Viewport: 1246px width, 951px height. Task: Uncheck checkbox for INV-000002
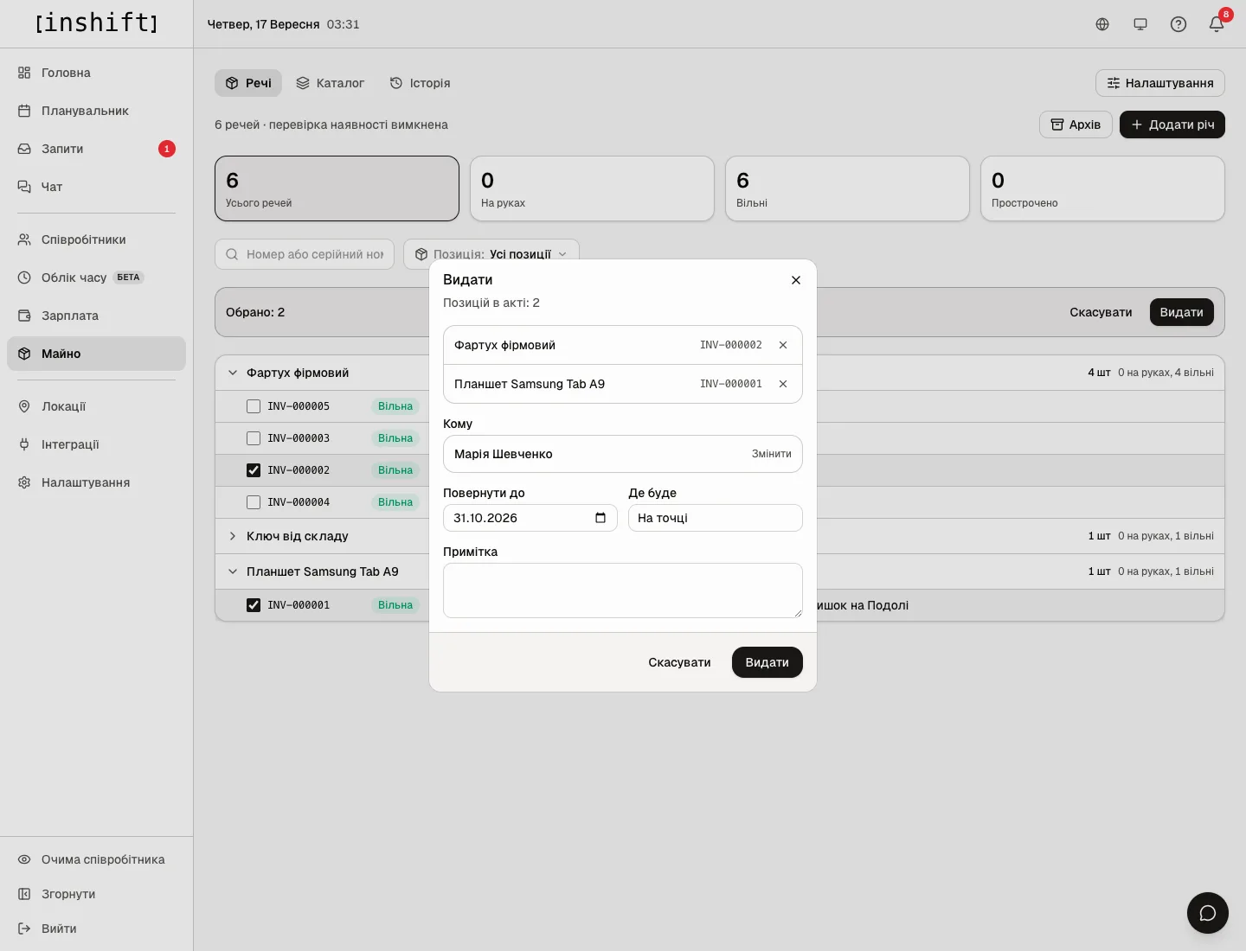pyautogui.click(x=254, y=470)
